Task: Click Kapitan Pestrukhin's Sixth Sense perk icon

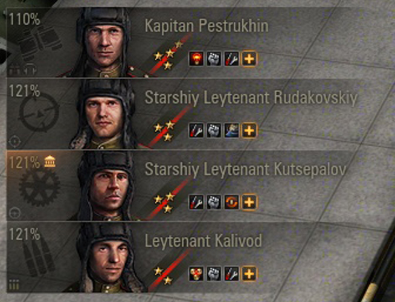Action: pos(196,59)
